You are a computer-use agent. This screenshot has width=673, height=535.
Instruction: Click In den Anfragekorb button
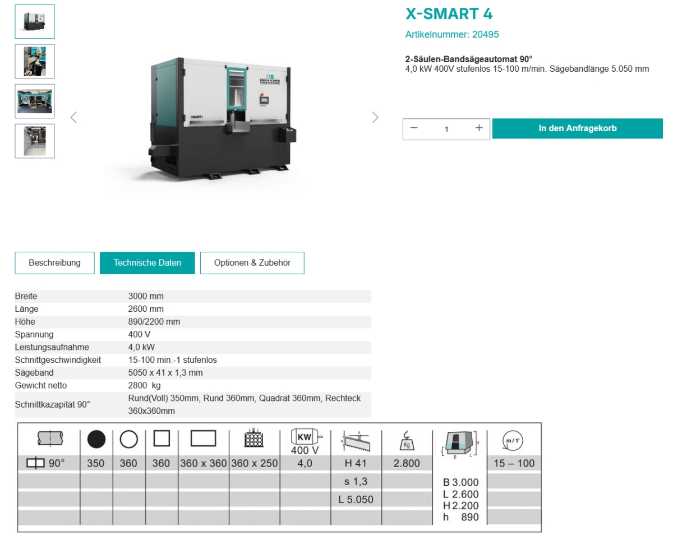577,128
